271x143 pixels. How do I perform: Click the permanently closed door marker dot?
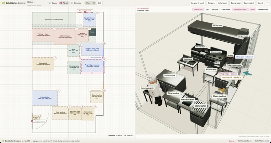tap(85, 12)
